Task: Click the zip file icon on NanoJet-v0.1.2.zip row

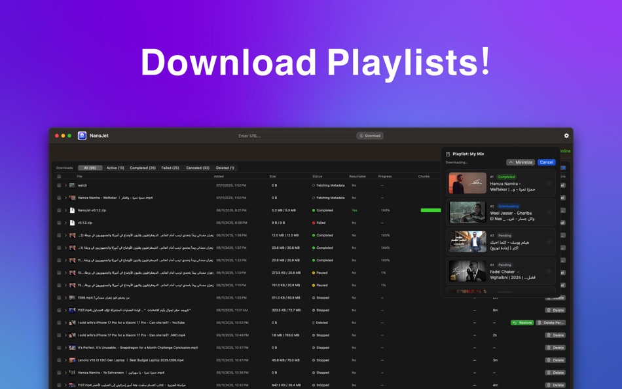Action: 72,210
